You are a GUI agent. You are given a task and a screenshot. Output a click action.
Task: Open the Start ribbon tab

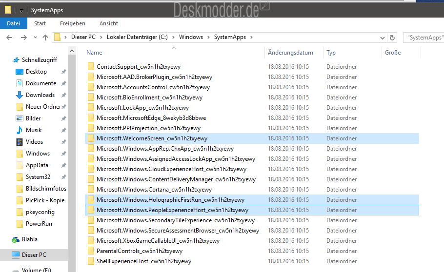pyautogui.click(x=40, y=23)
